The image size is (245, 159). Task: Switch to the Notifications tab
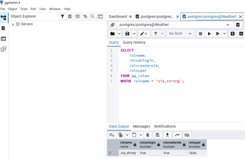pos(165,126)
